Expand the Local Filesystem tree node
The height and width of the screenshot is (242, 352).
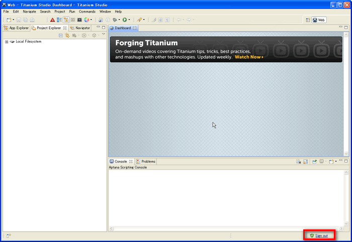tap(7, 42)
